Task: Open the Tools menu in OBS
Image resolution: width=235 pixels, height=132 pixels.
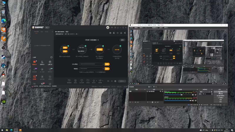Action: pos(161,28)
